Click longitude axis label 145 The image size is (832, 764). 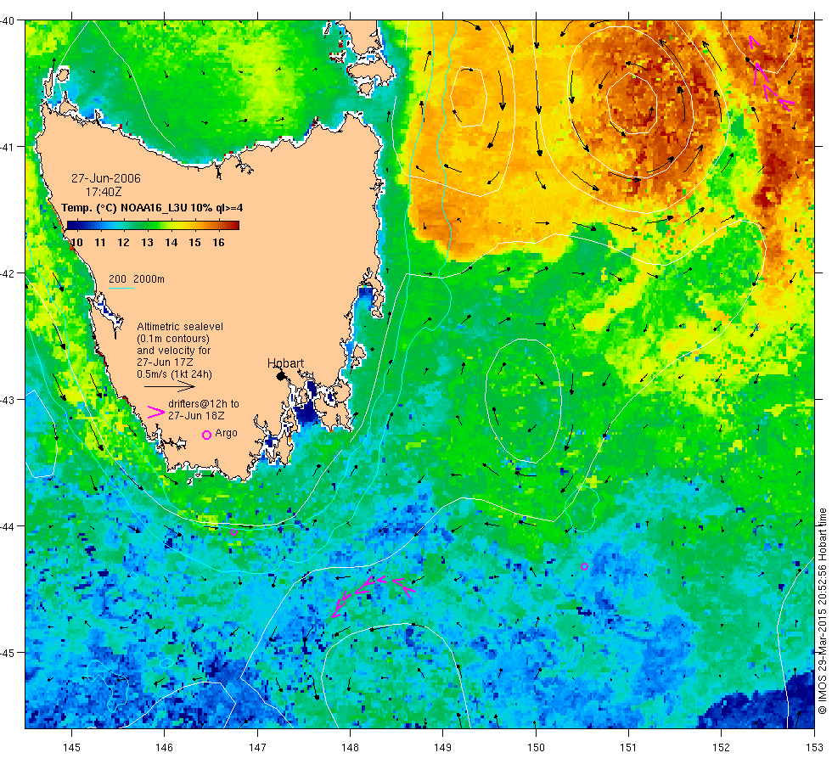pyautogui.click(x=71, y=748)
